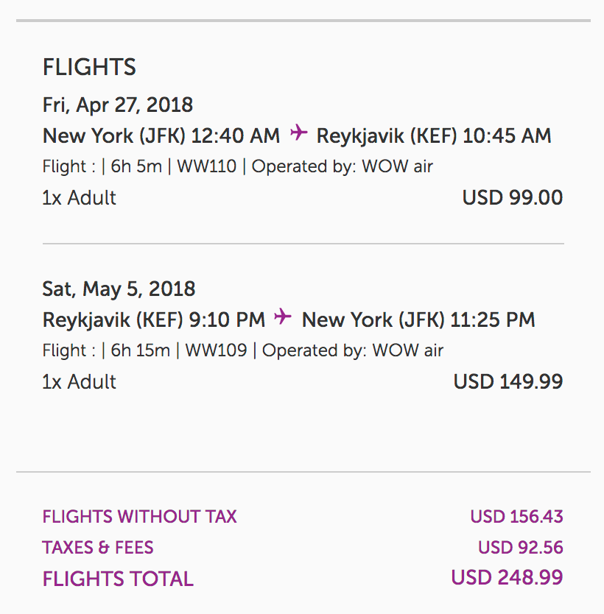Click New York (JFK) 11:25 PM arrival
This screenshot has height=614, width=604.
pyautogui.click(x=418, y=320)
